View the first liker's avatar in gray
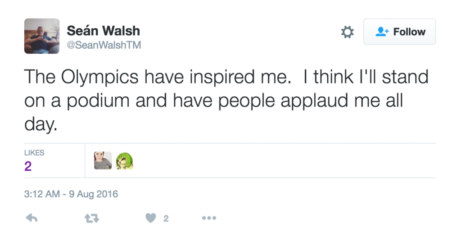 click(x=103, y=160)
